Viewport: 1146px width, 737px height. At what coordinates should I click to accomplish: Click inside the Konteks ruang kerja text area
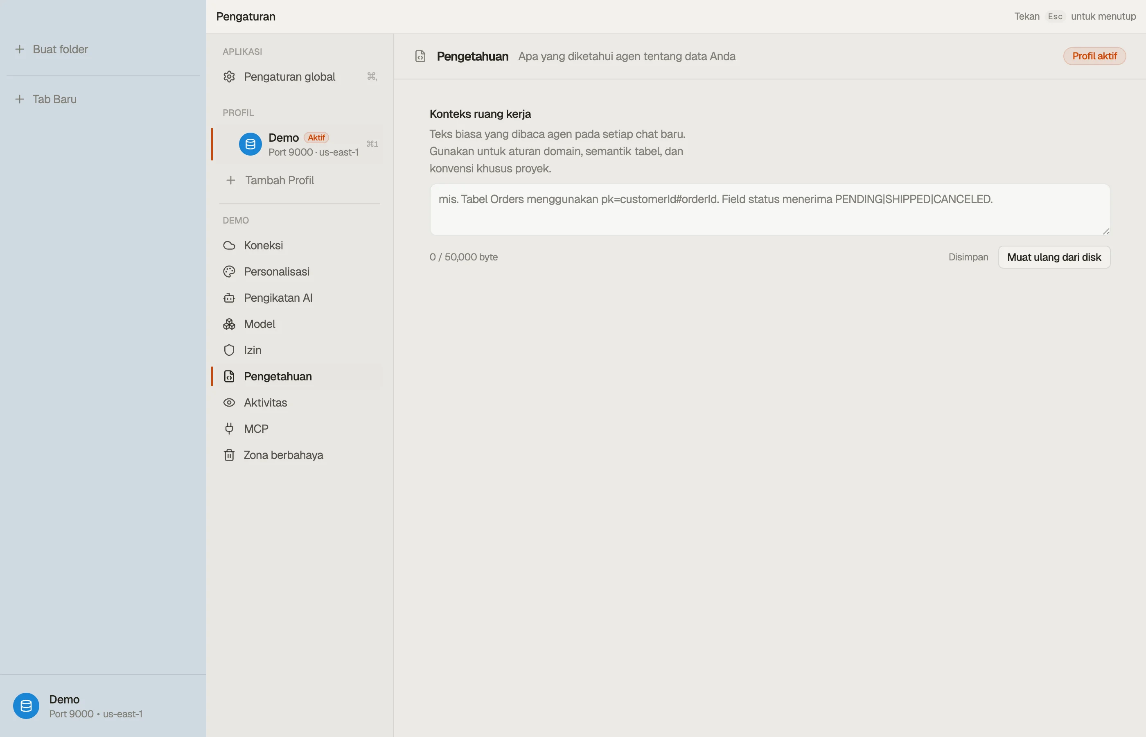pyautogui.click(x=769, y=210)
